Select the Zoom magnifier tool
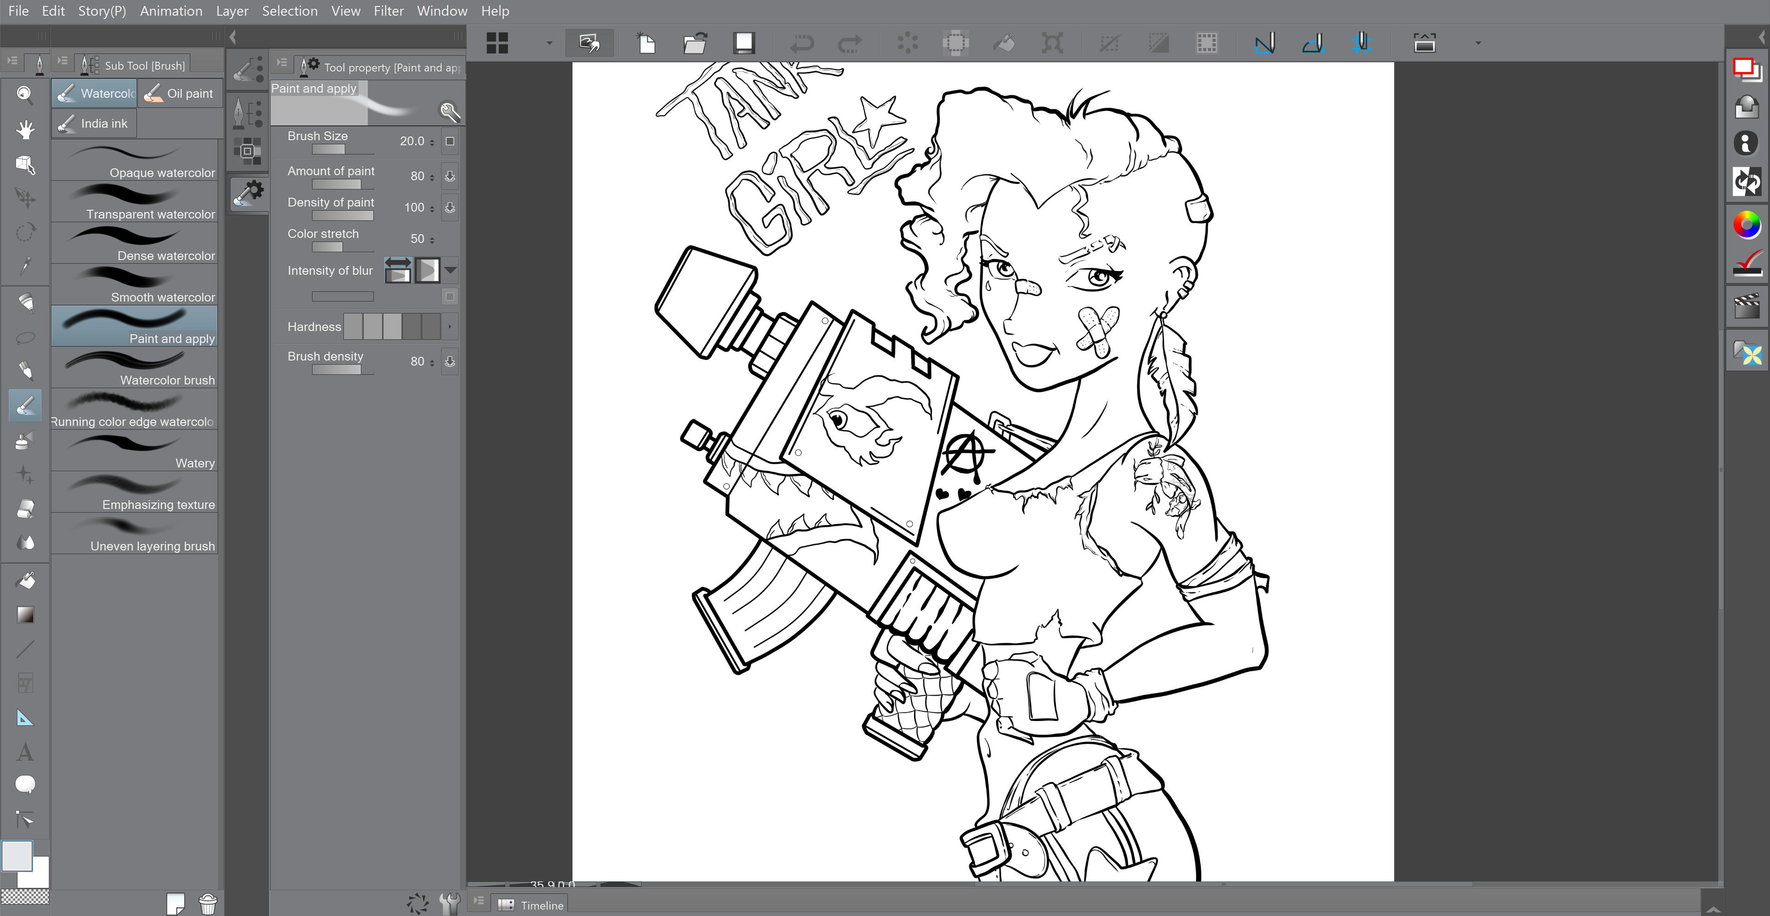This screenshot has height=916, width=1770. pos(25,94)
